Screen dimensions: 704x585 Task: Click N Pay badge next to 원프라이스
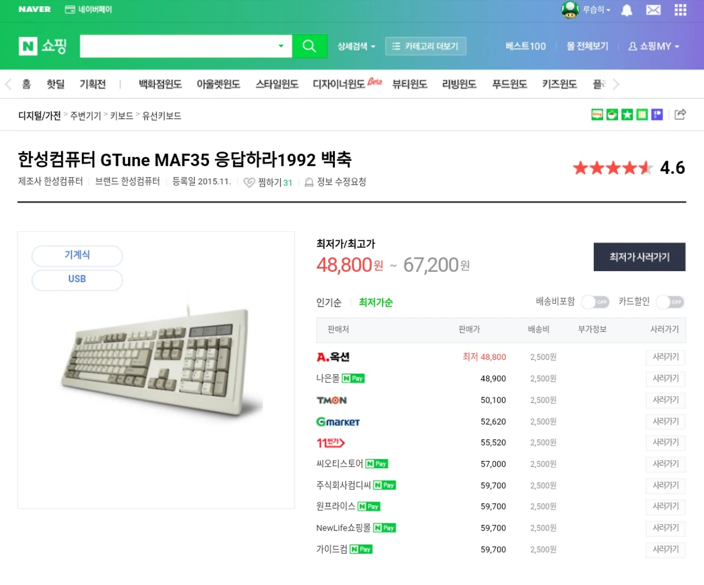point(369,506)
